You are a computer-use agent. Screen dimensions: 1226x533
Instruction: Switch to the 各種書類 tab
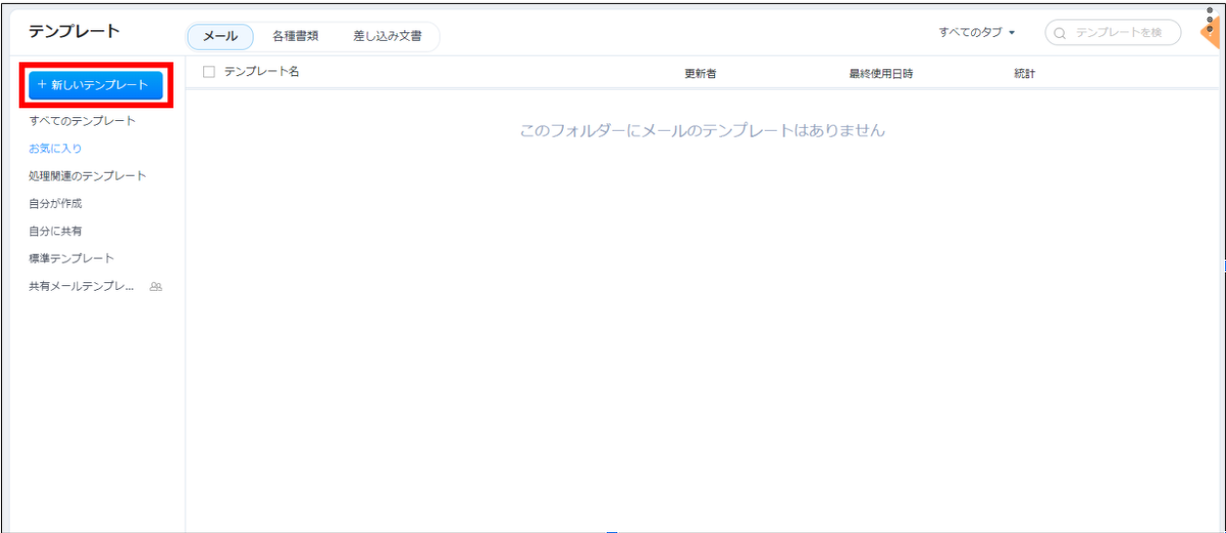pos(295,36)
